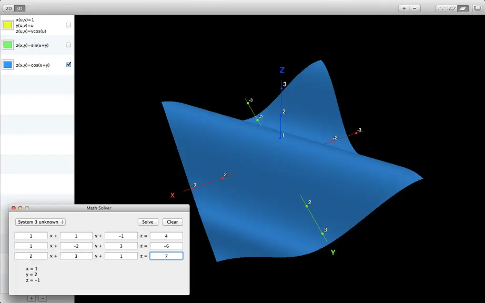Click second row z coefficient field 3
The height and width of the screenshot is (303, 485).
121,246
